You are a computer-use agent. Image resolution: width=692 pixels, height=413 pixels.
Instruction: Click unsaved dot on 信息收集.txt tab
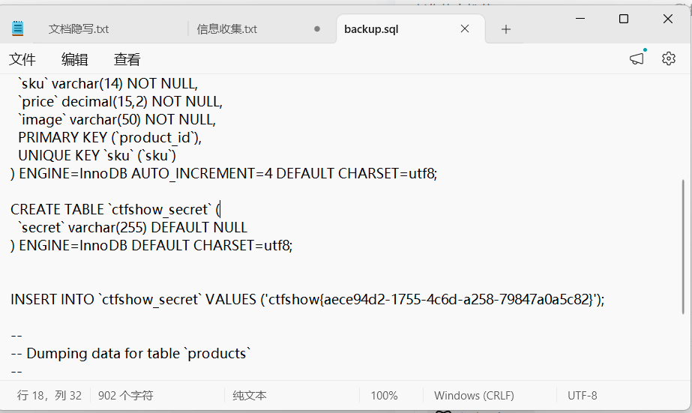click(317, 29)
